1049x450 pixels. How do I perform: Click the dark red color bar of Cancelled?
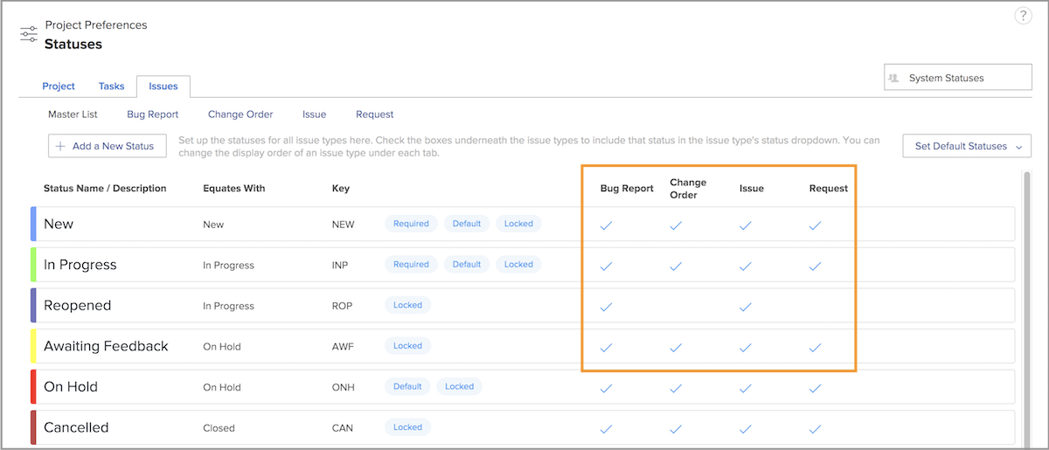[x=33, y=428]
